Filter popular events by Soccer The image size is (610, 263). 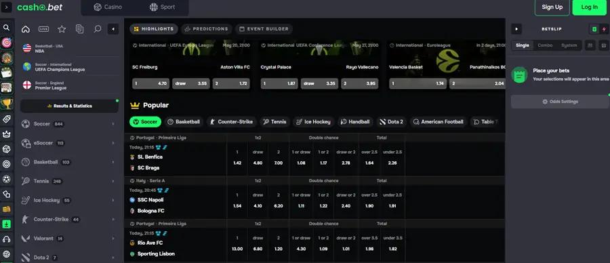tap(145, 122)
